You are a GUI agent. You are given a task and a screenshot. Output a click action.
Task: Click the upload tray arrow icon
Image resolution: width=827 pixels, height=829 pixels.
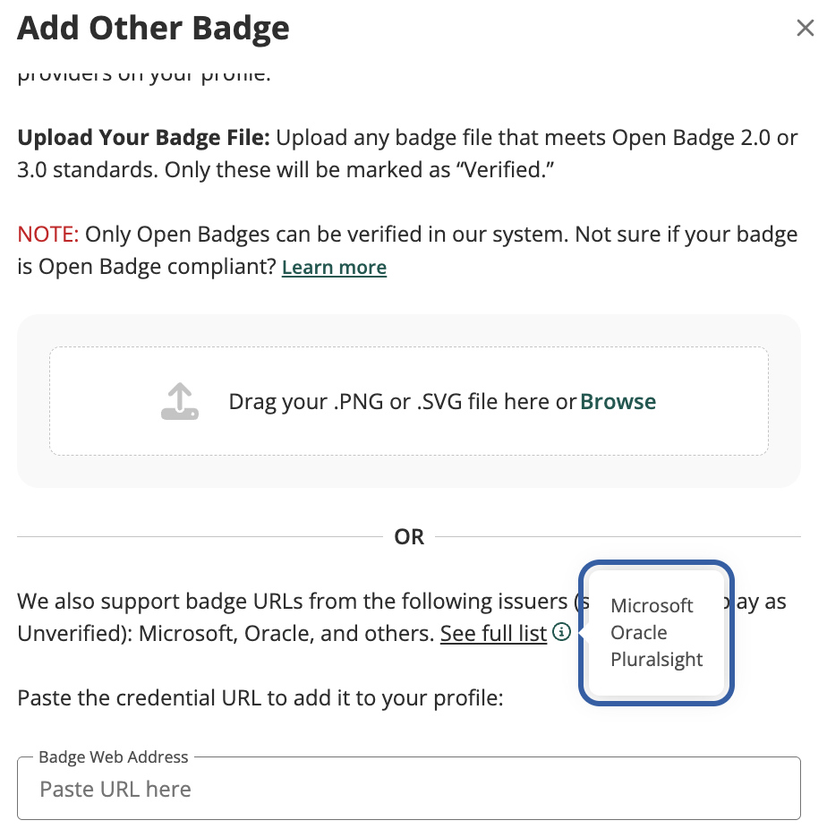coord(179,401)
